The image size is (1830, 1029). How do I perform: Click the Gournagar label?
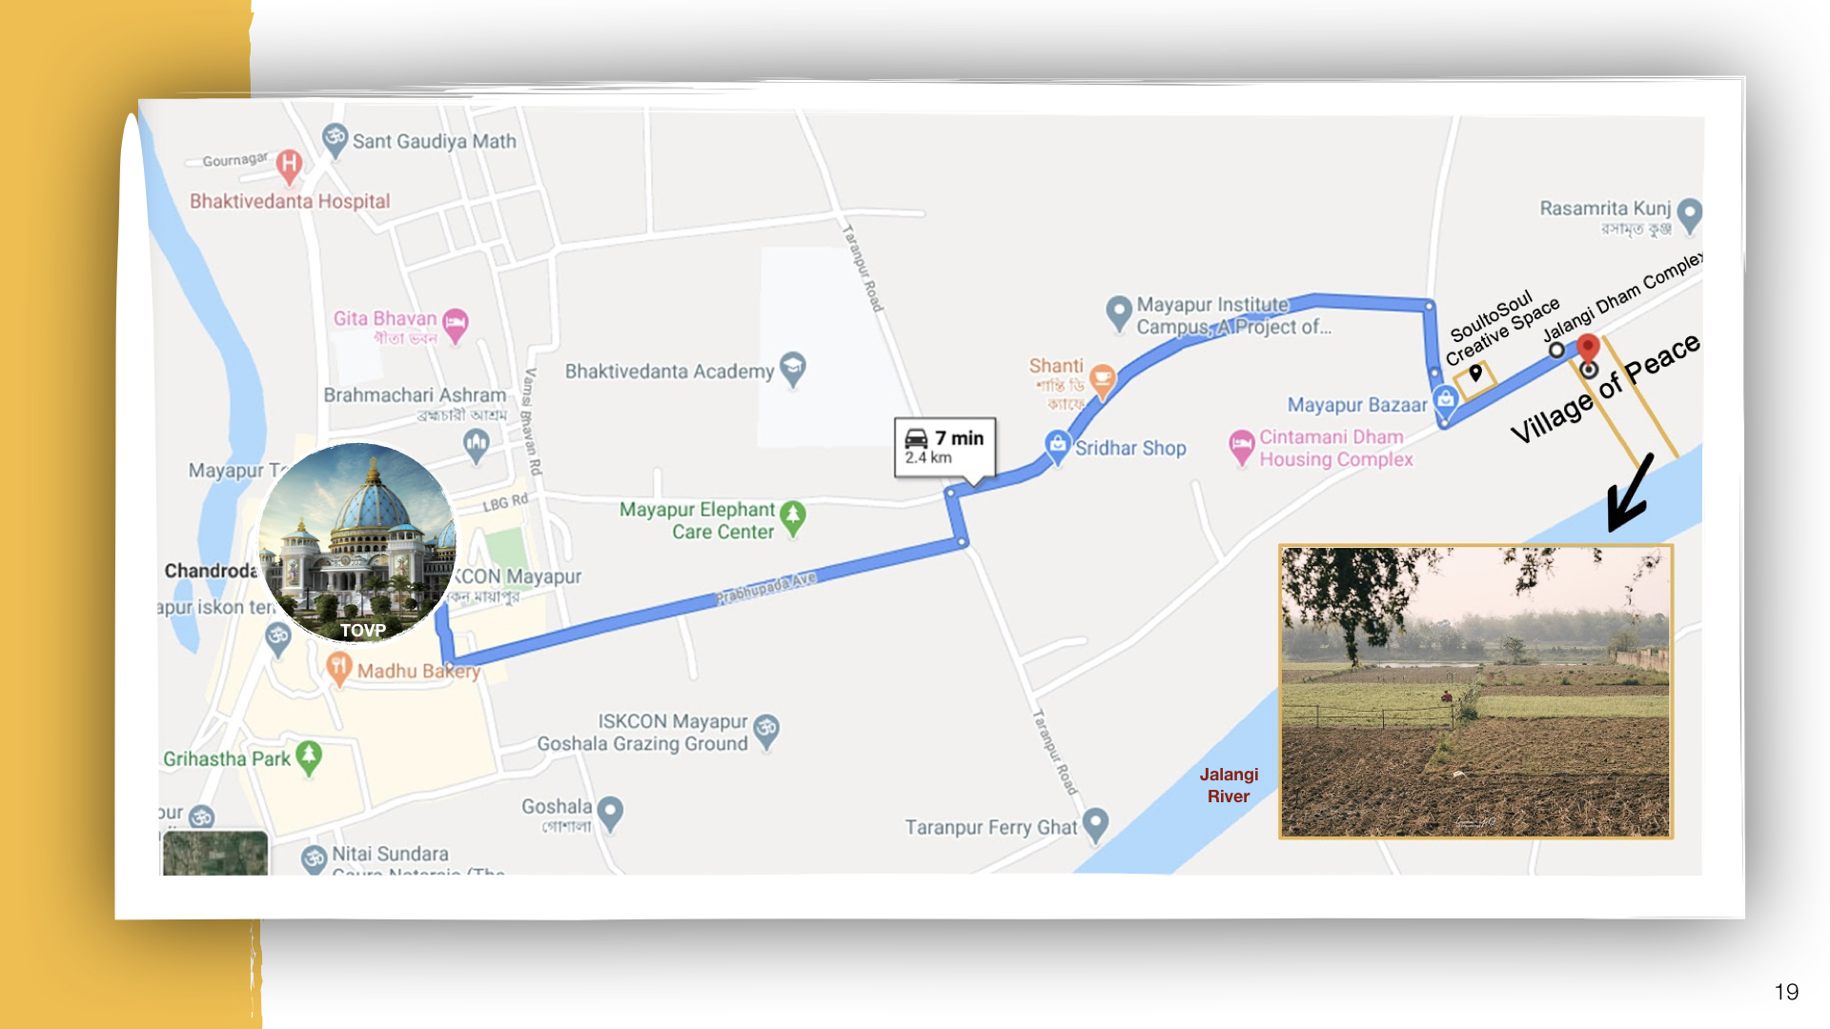[x=234, y=159]
